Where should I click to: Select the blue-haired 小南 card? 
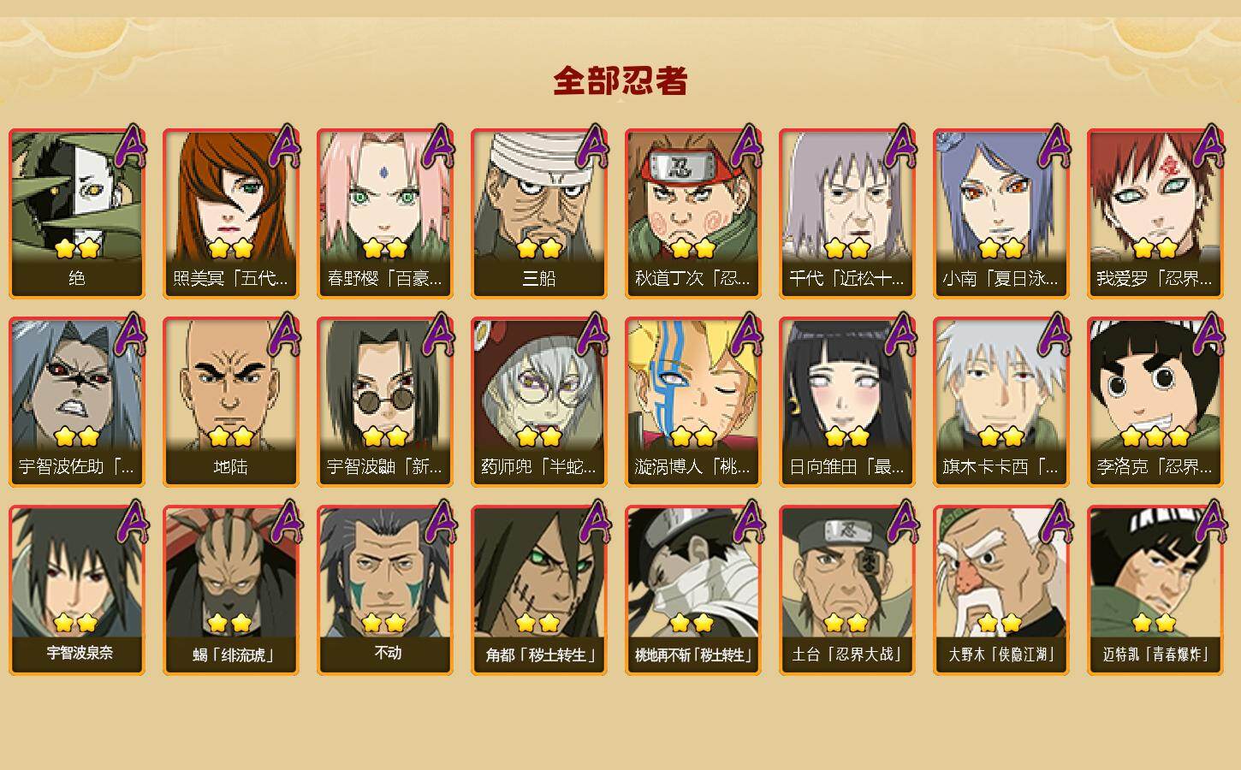point(1001,214)
